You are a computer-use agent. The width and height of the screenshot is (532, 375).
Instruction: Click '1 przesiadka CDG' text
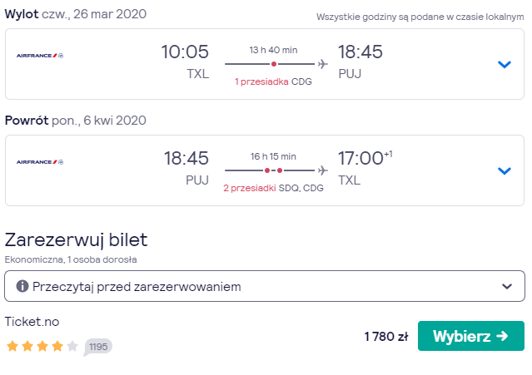click(273, 81)
